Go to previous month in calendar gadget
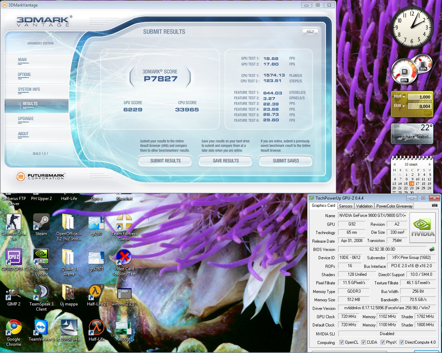 click(395, 164)
